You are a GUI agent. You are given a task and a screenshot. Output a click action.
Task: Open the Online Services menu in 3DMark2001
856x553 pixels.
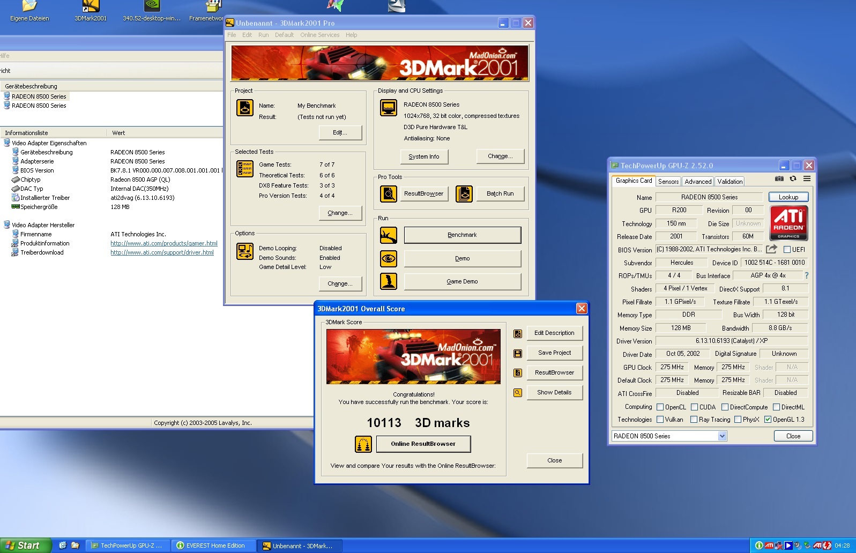319,35
